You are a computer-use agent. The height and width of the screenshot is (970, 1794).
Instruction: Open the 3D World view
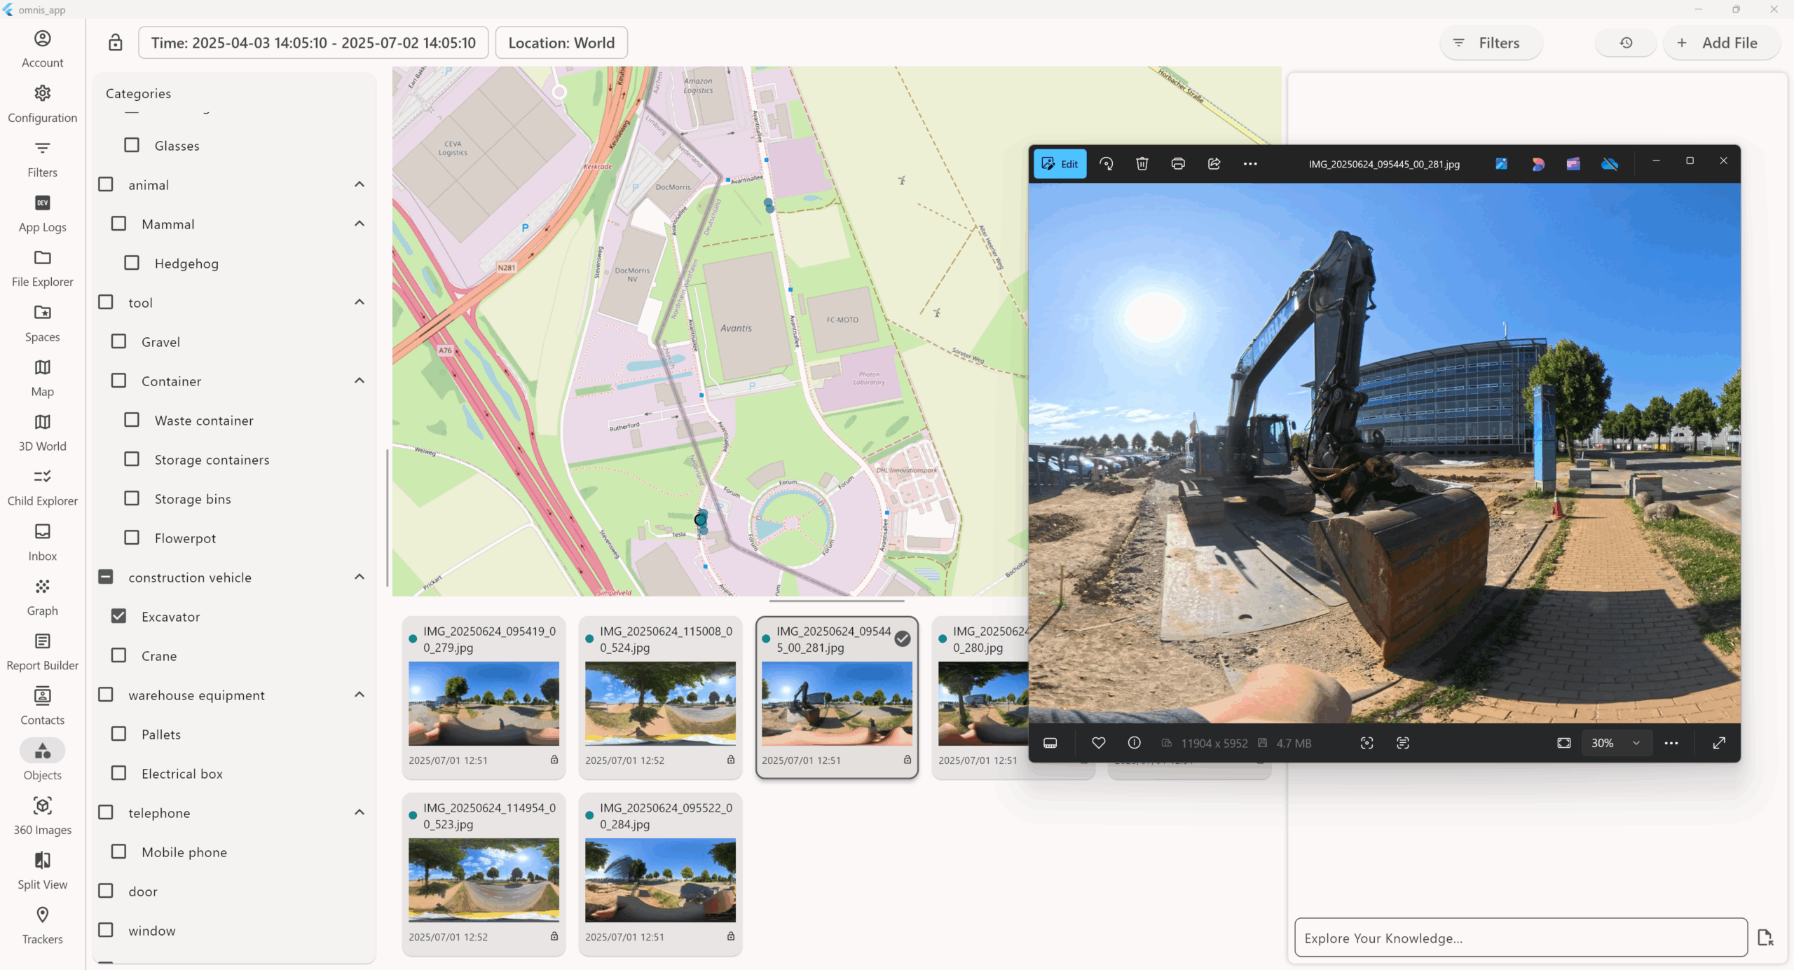[x=43, y=432]
